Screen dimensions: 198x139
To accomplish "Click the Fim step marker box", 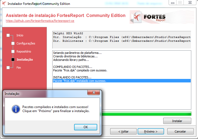I will pos(8,68).
